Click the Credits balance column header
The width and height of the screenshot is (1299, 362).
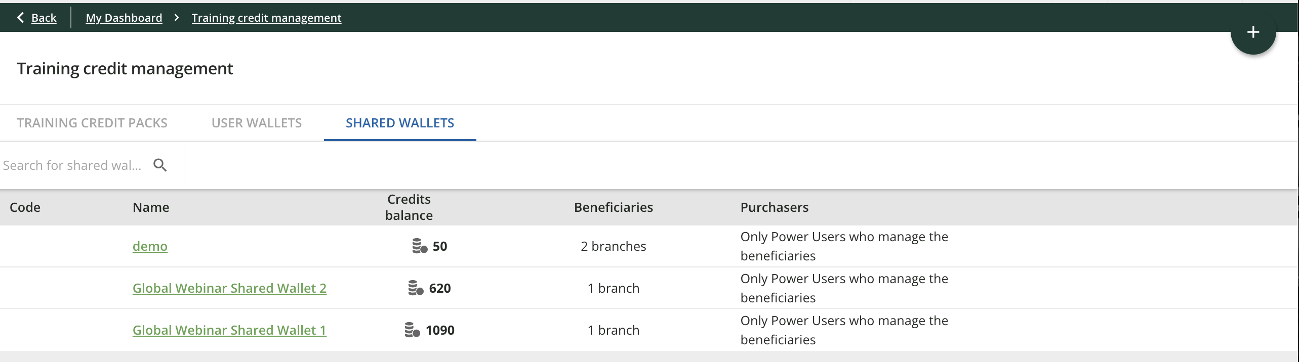click(x=409, y=207)
